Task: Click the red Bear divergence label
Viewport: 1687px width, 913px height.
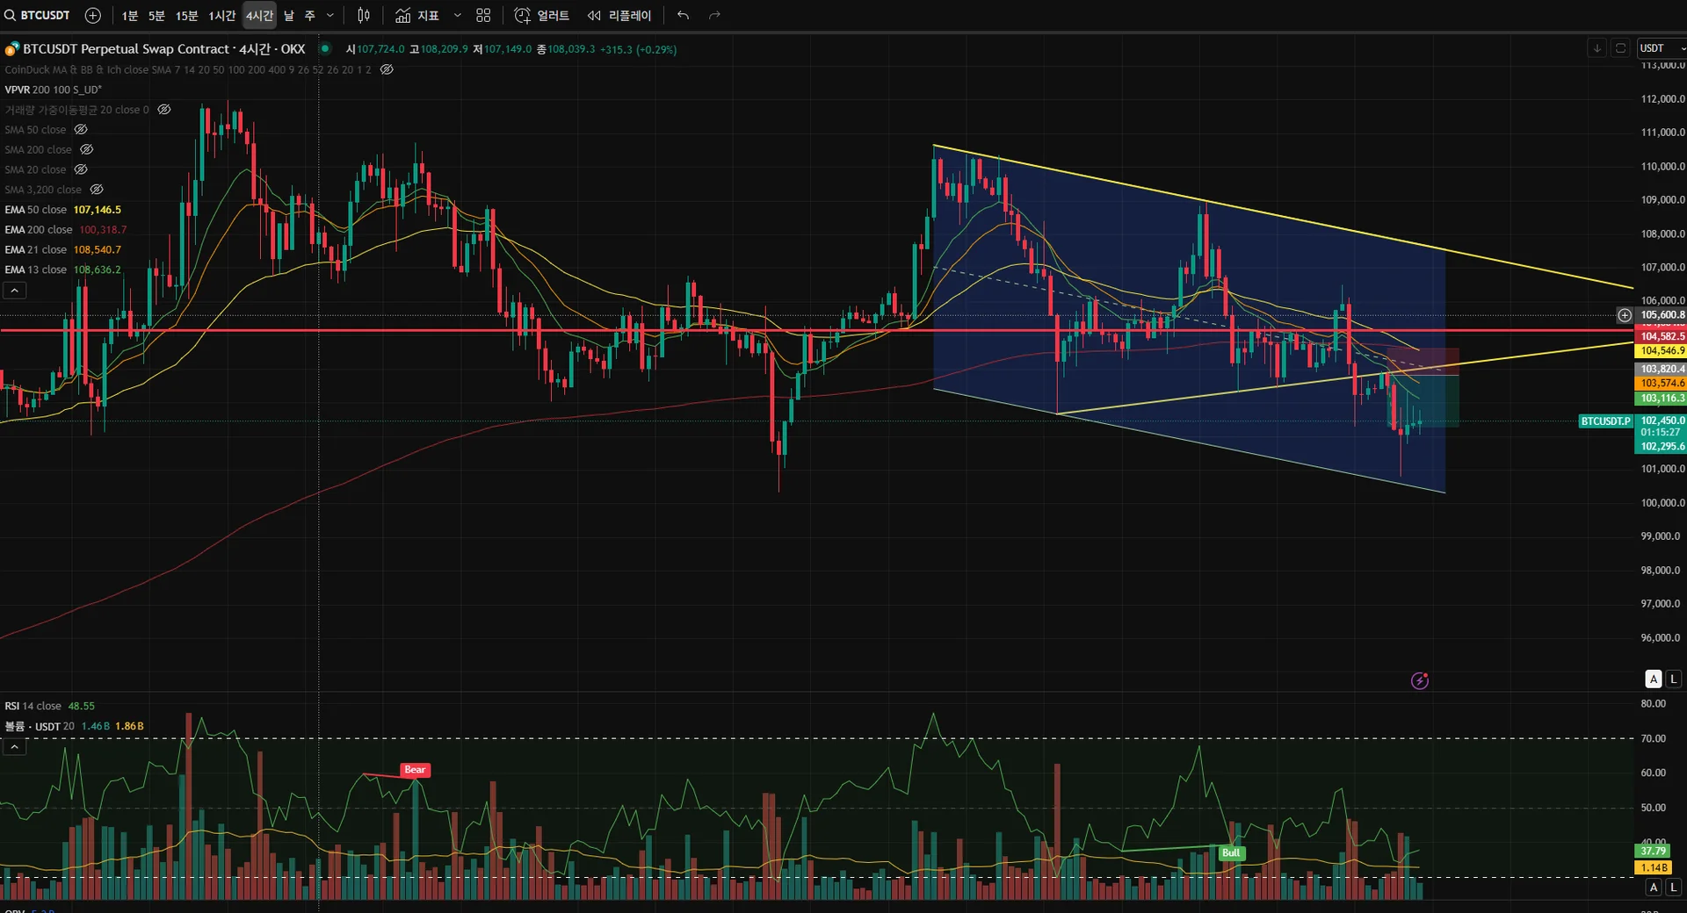Action: 415,770
